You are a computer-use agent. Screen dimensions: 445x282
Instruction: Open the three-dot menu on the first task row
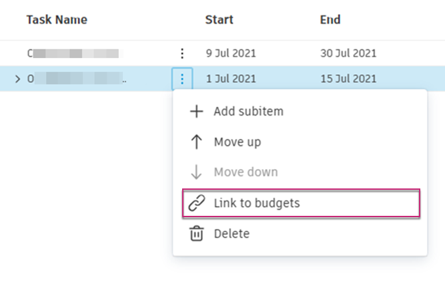click(x=181, y=53)
